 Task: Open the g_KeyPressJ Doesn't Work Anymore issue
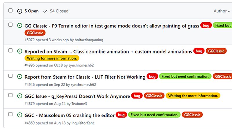point(77,96)
